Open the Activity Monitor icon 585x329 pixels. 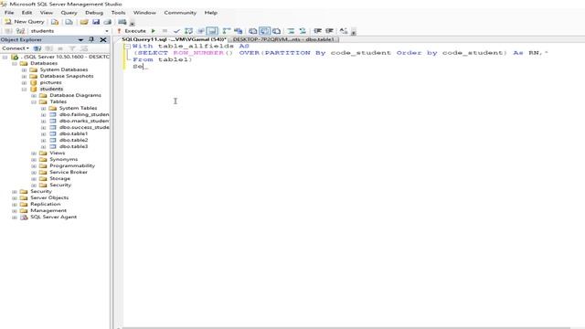[x=122, y=22]
